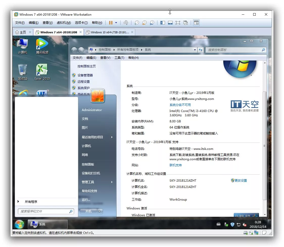
Task: Toggle the thumbnail bar view icon
Action: [x=170, y=23]
